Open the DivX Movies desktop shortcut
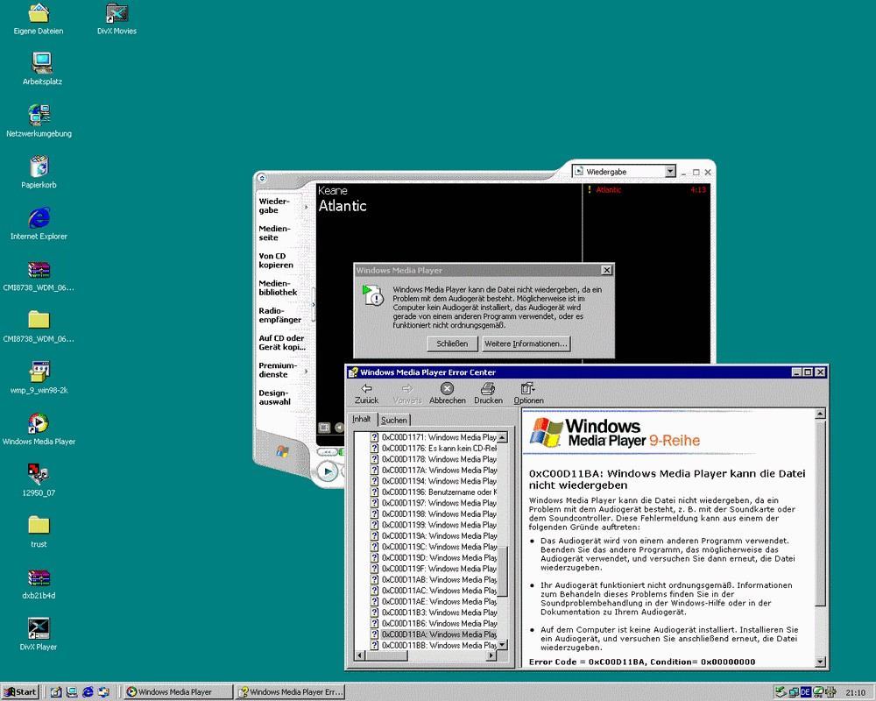This screenshot has height=701, width=876. pos(117,19)
